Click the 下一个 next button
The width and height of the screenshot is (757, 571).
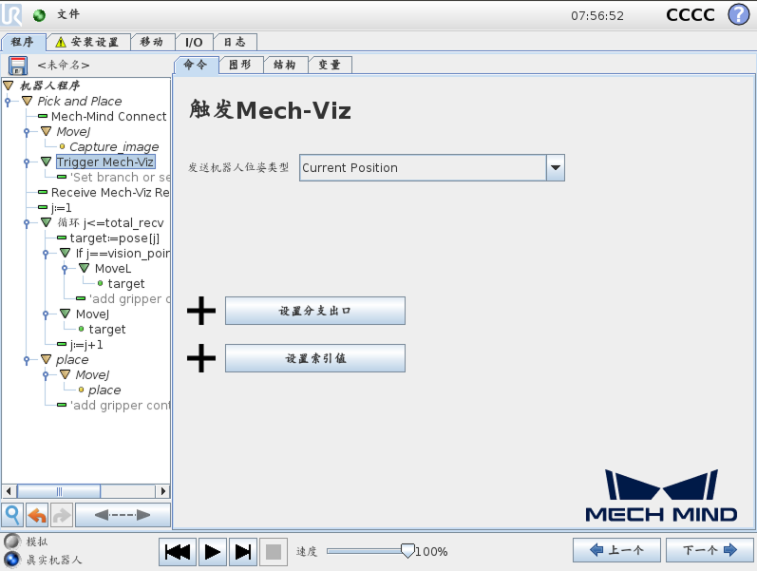[710, 550]
